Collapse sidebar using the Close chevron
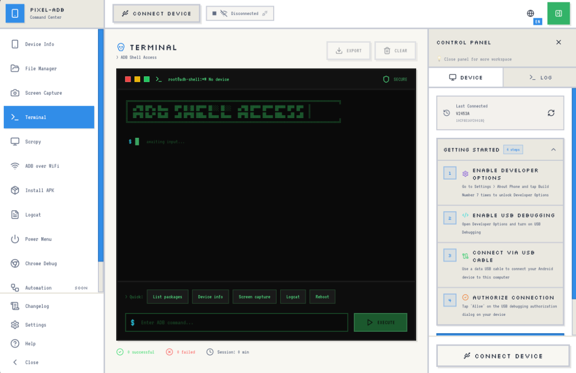 point(15,362)
